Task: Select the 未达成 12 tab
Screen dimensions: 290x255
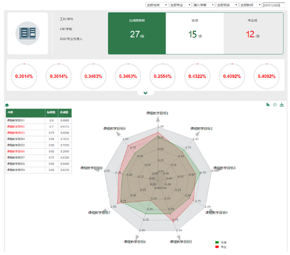Action: (x=253, y=33)
